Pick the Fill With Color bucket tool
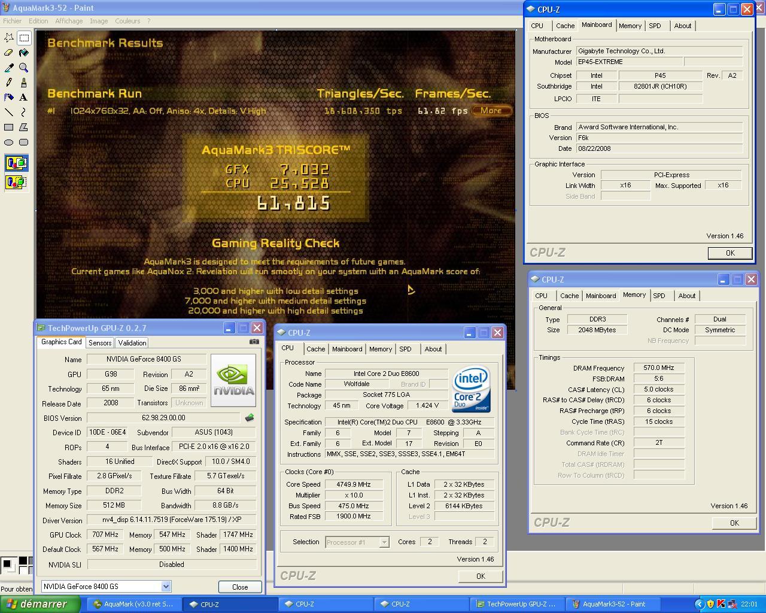 coord(24,53)
